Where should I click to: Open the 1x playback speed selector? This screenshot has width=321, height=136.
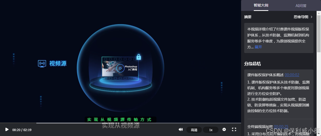pos(211,130)
